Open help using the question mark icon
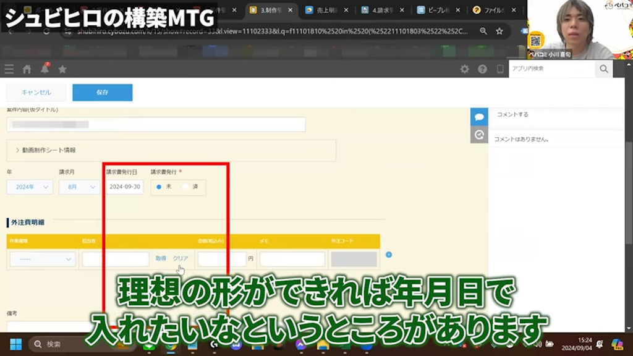This screenshot has width=633, height=356. pyautogui.click(x=482, y=70)
